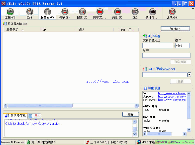Sort by the Ping column header
Image resolution: width=195 pixels, height=145 pixels.
(120, 30)
